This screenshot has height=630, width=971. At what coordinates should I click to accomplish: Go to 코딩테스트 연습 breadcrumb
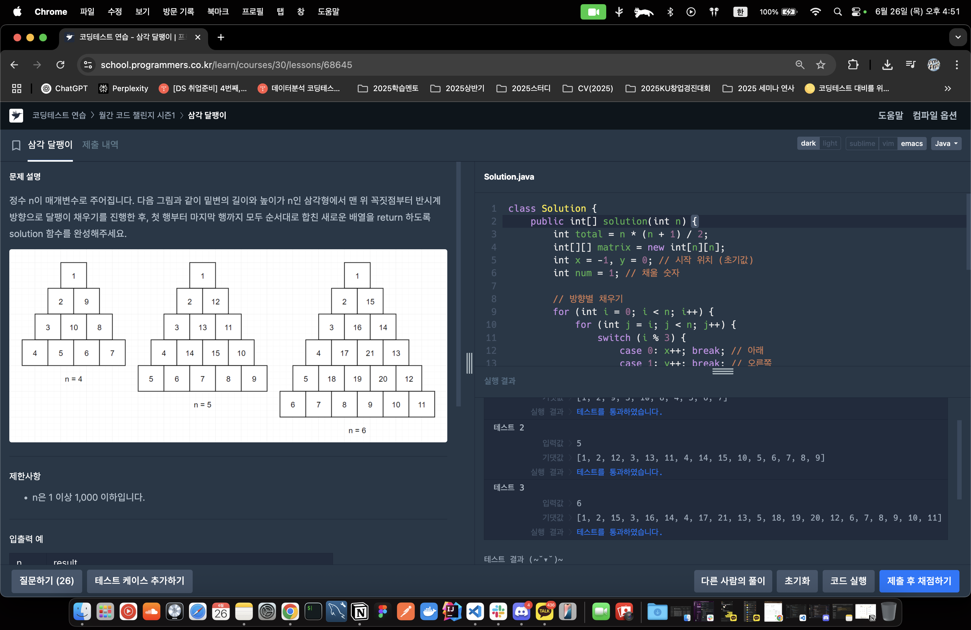pos(59,115)
